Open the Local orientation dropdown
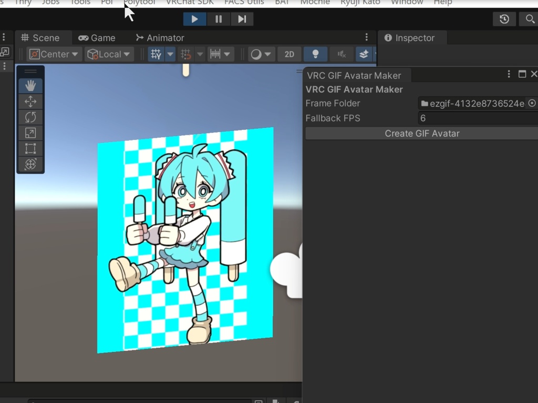The image size is (538, 403). pyautogui.click(x=109, y=54)
